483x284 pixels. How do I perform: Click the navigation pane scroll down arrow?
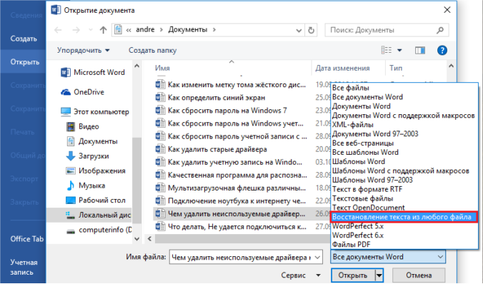coord(137,239)
